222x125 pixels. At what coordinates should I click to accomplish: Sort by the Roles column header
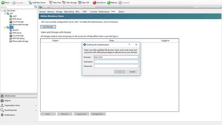point(112,41)
